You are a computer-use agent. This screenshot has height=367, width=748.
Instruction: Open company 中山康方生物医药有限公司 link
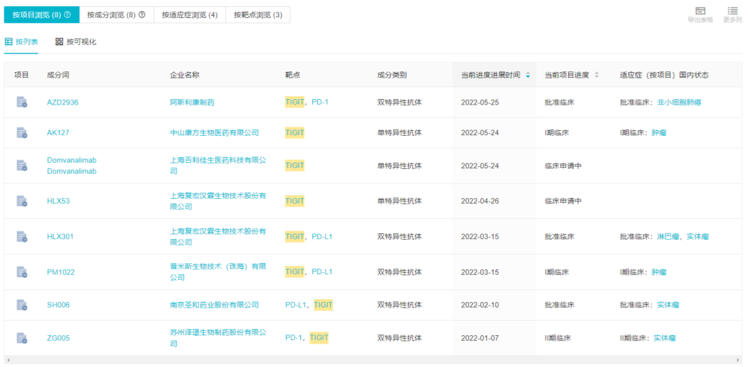point(215,133)
